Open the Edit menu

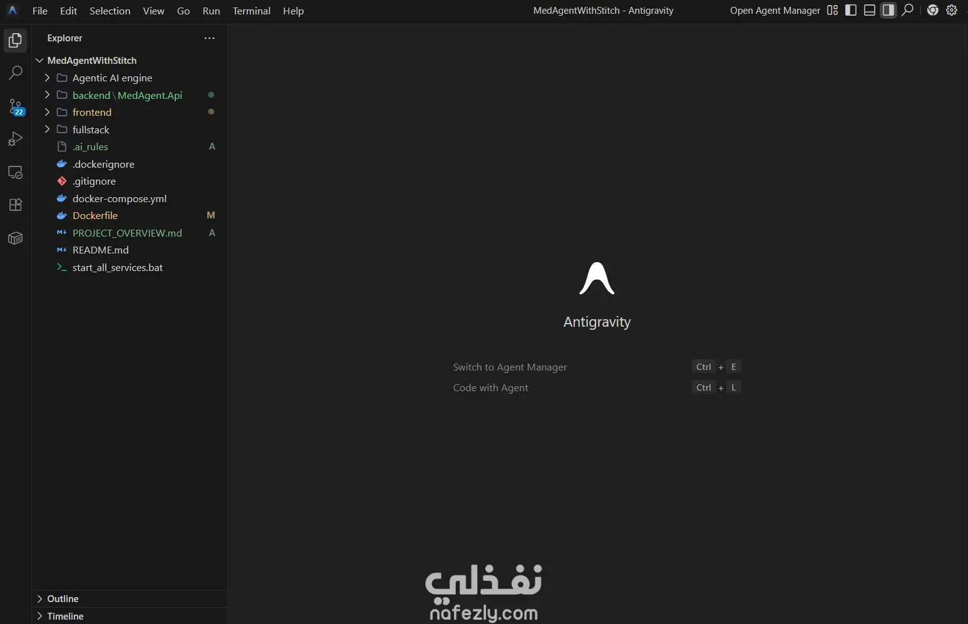click(68, 11)
